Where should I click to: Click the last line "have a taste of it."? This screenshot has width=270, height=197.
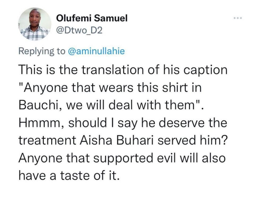click(x=68, y=176)
